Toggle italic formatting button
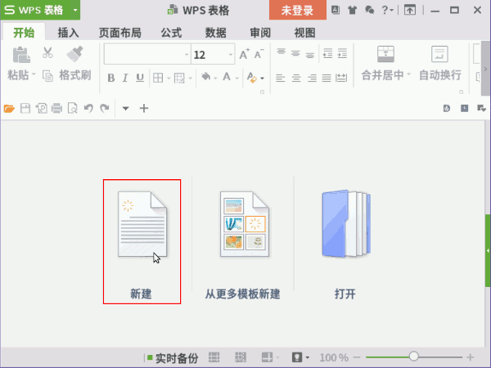 (x=124, y=79)
